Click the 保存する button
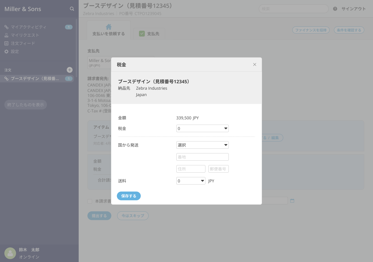The width and height of the screenshot is (373, 262). coord(129,196)
